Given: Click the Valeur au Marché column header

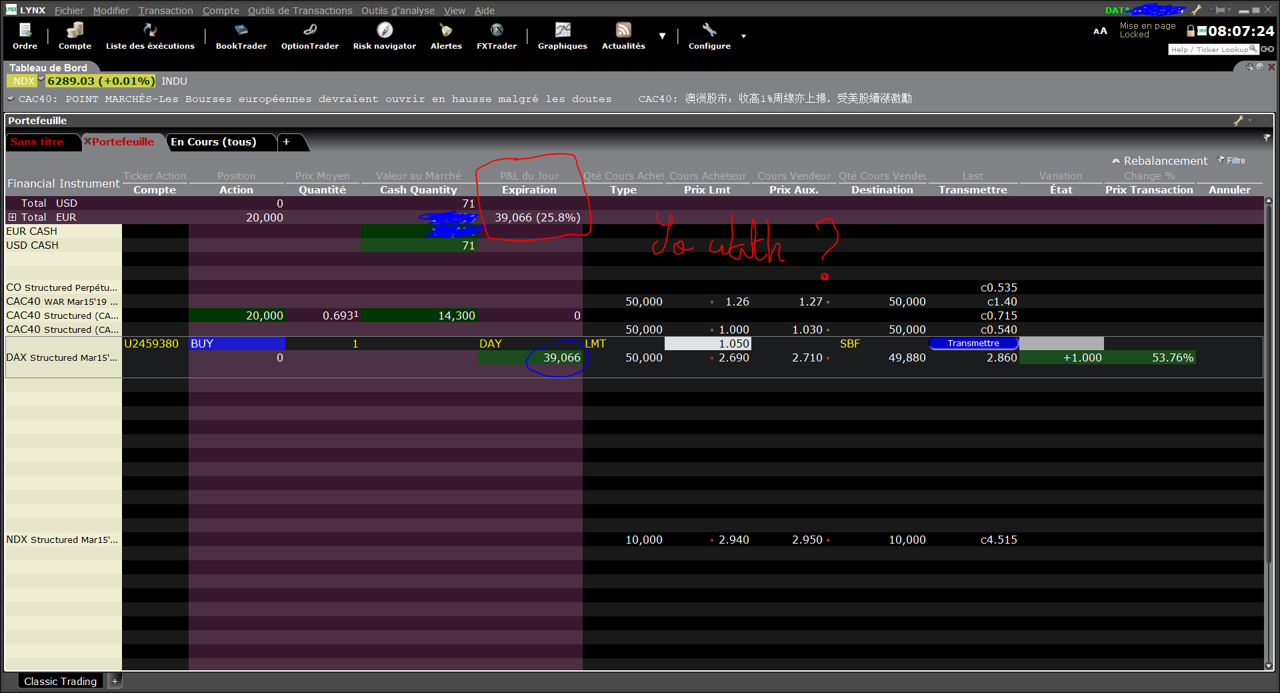Looking at the screenshot, I should 418,176.
